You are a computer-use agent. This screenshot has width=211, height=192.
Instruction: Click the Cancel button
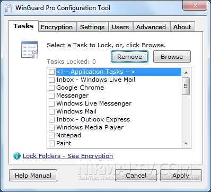[136, 176]
